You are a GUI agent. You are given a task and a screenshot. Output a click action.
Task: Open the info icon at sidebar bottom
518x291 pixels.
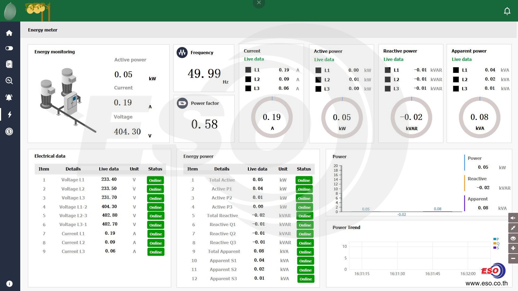click(9, 284)
